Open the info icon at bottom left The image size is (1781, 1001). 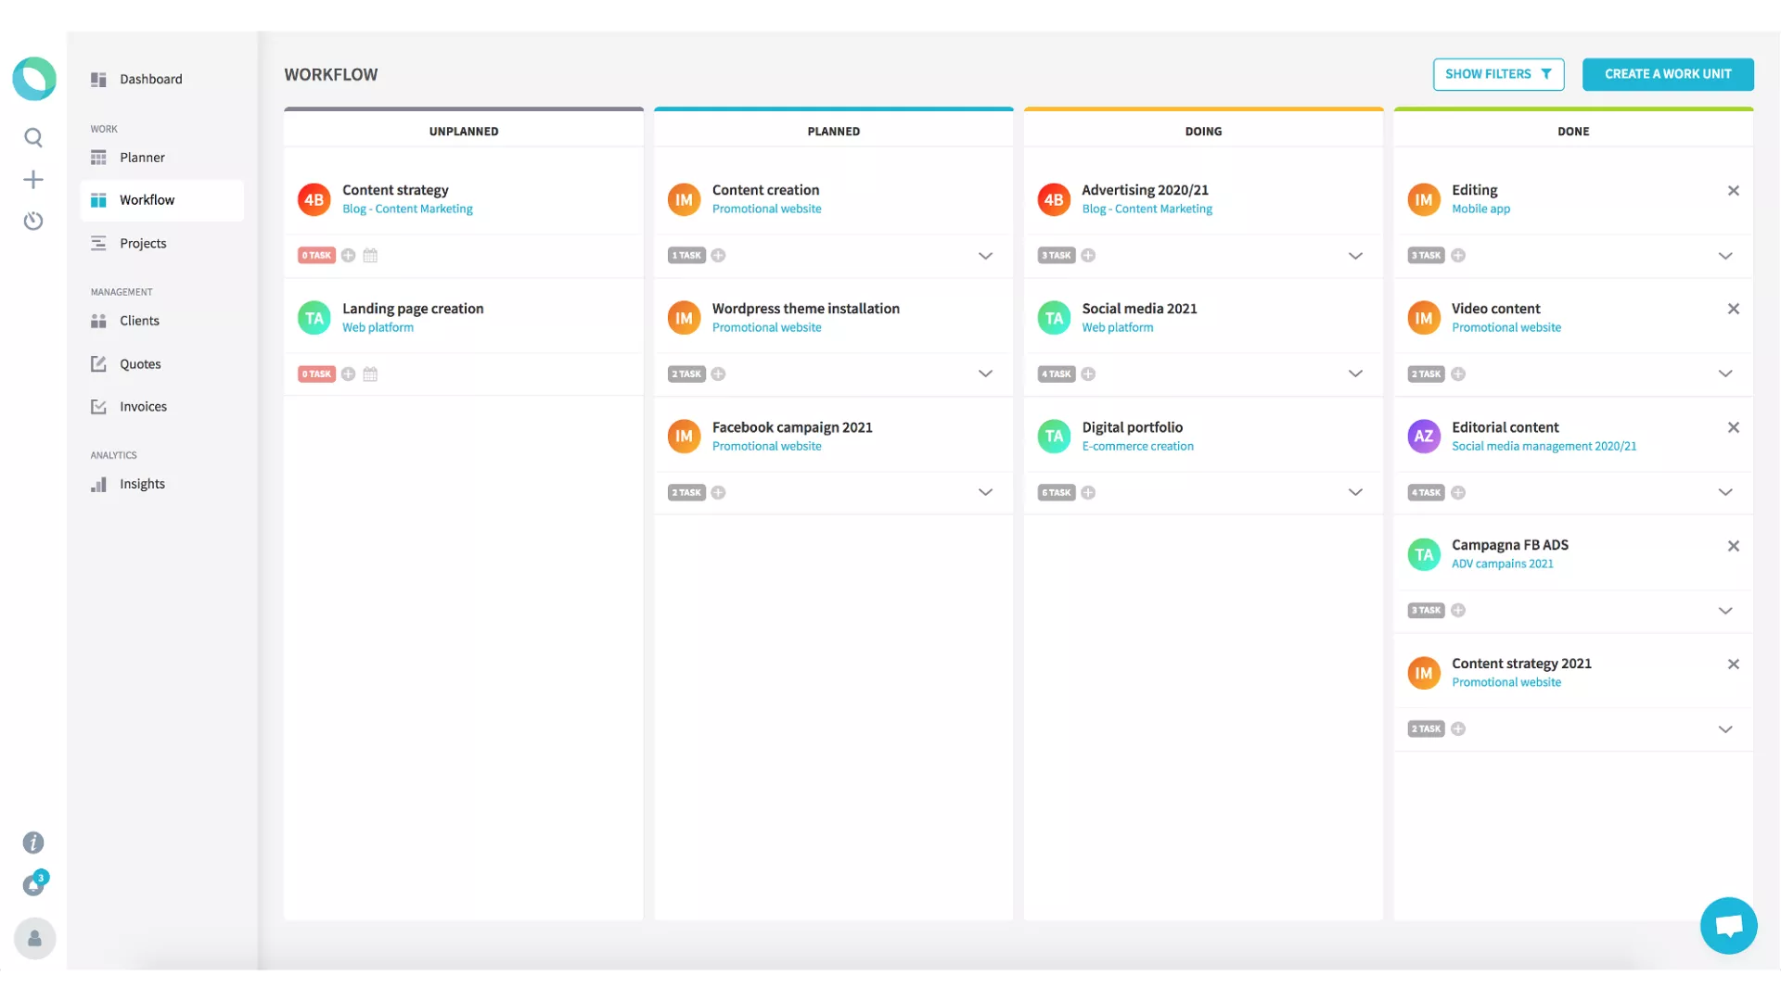(x=33, y=843)
